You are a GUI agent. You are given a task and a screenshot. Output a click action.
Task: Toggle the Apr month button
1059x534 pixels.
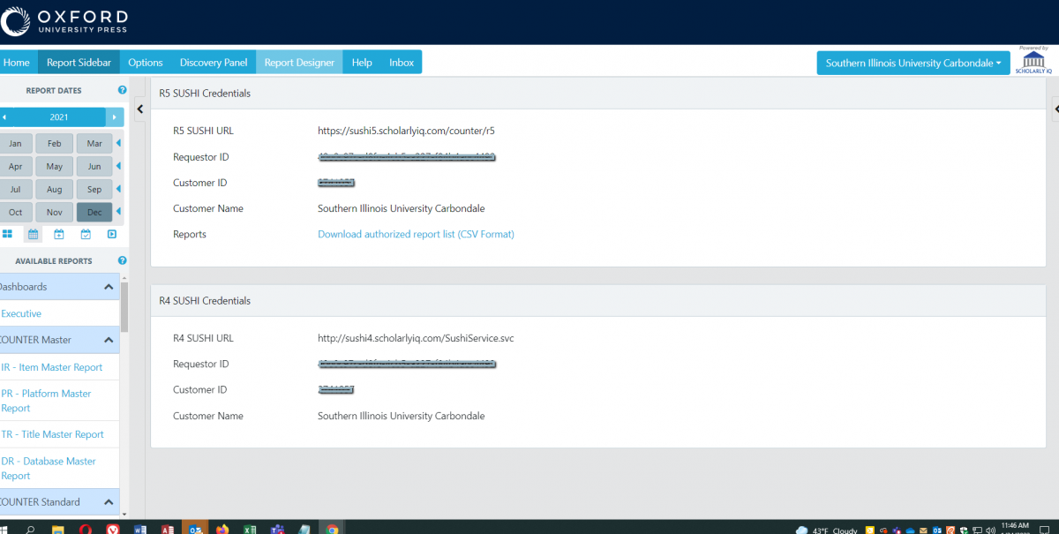(15, 166)
